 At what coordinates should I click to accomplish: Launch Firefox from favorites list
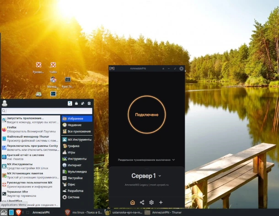point(31,129)
